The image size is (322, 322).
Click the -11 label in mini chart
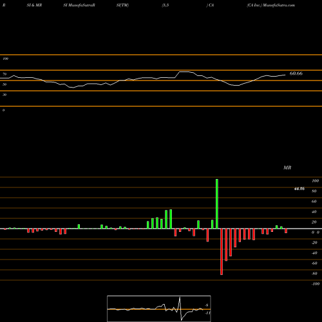pos(207,313)
